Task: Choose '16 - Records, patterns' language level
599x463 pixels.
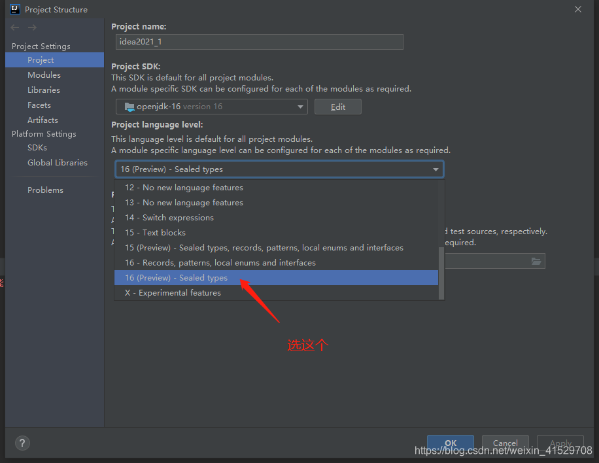Action: pos(276,263)
